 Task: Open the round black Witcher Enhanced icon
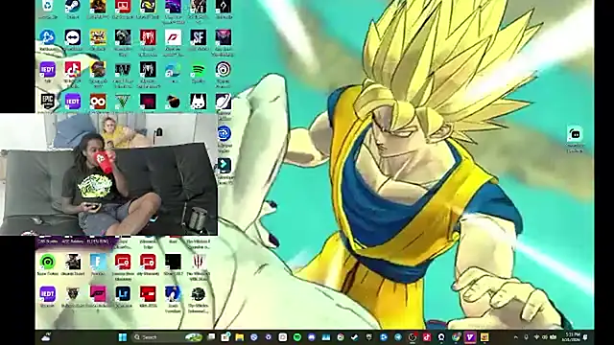[x=199, y=294]
